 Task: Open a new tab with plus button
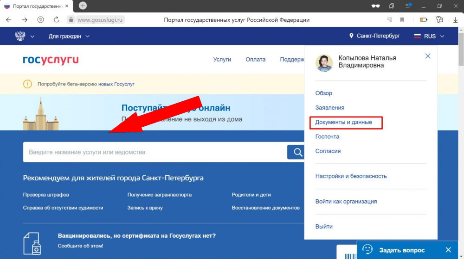(83, 6)
